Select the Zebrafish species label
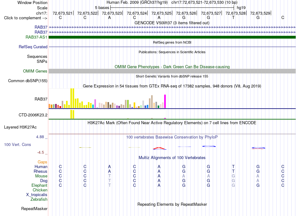 [39, 199]
